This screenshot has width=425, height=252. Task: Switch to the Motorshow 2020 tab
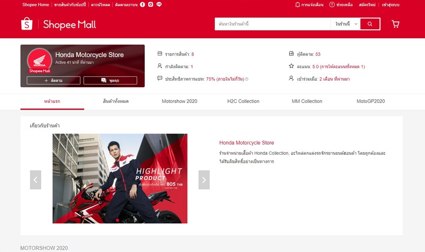179,101
